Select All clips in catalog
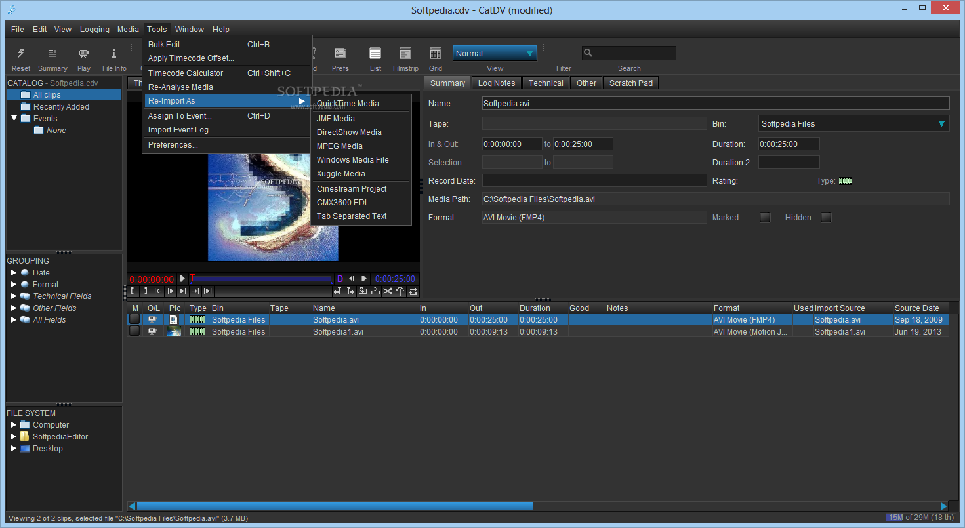The image size is (965, 528). 64,95
